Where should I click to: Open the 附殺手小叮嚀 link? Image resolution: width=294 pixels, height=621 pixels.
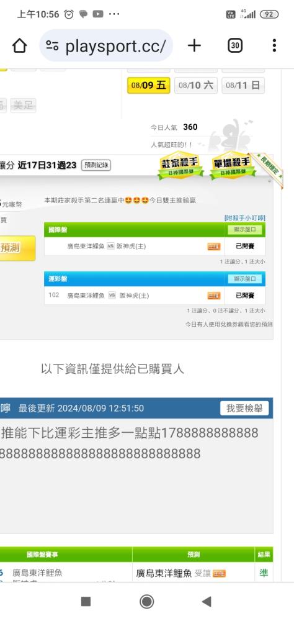coord(244,218)
